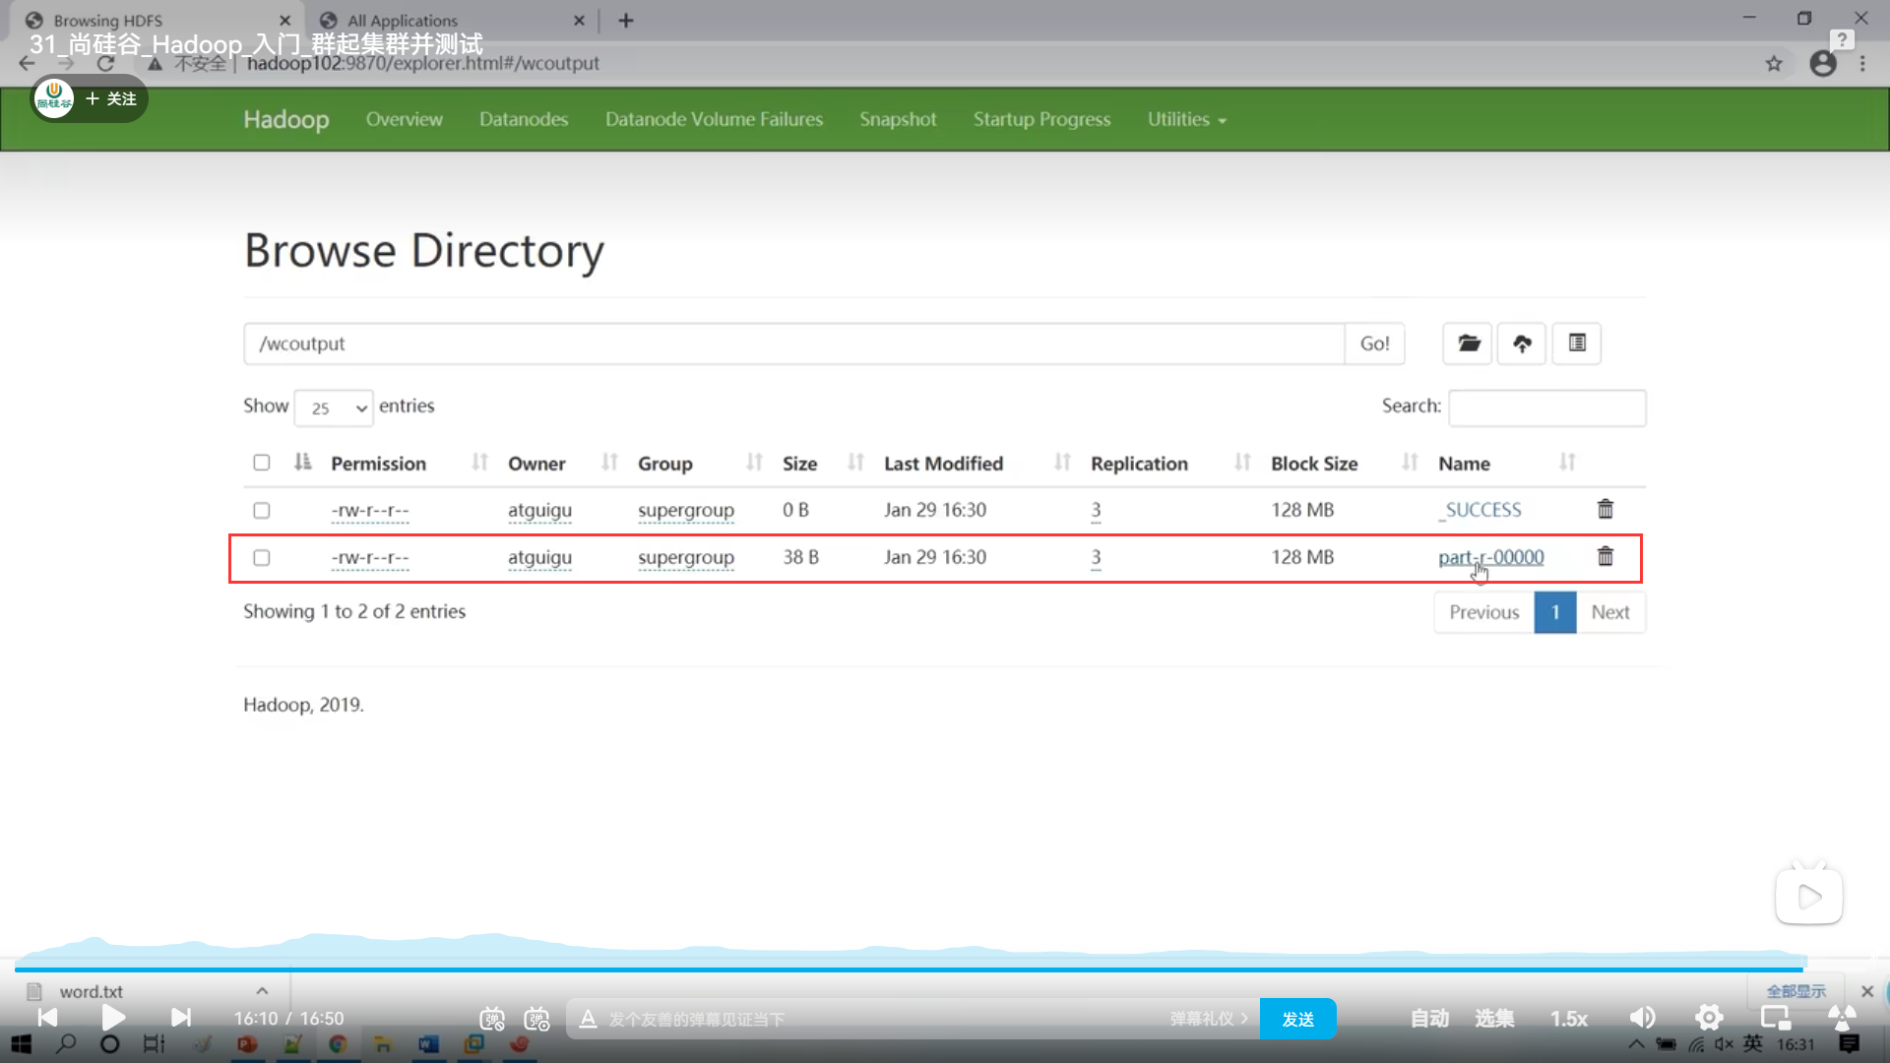Reload the page with refresh icon
Screen dimensions: 1890x1063
click(x=105, y=63)
